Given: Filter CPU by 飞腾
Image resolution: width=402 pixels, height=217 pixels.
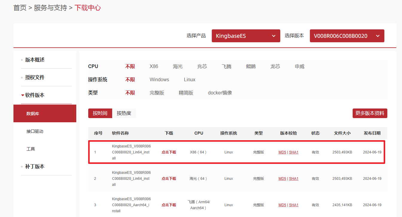Looking at the screenshot, I should point(226,67).
